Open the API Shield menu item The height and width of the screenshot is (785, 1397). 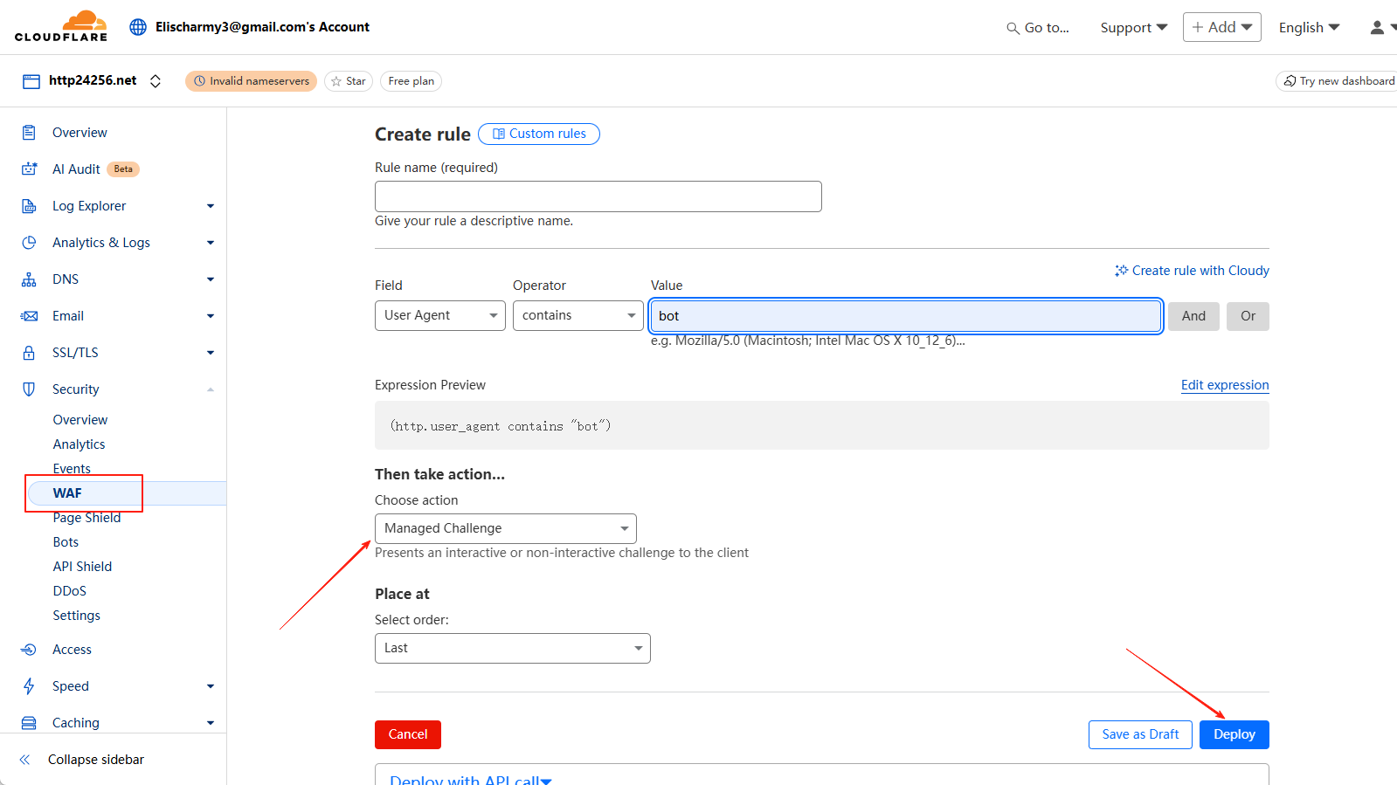tap(82, 567)
